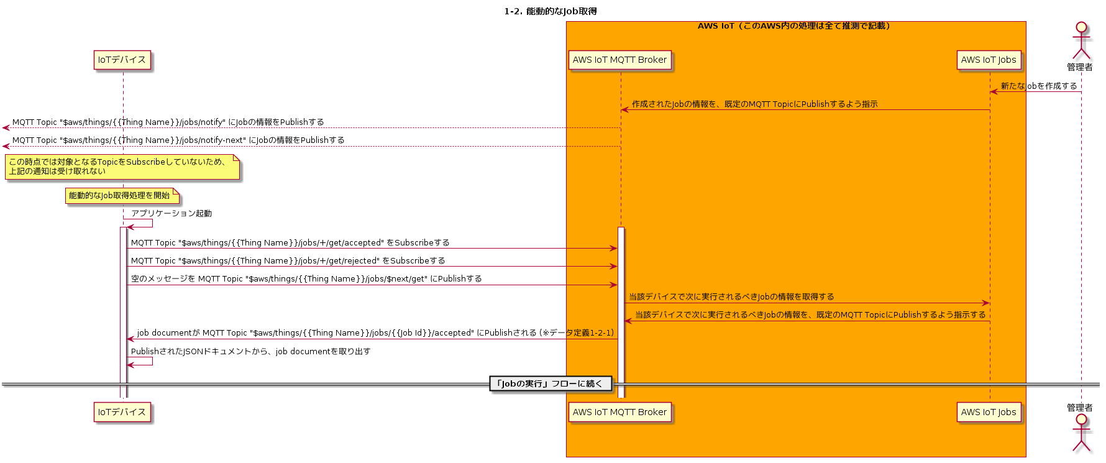The height and width of the screenshot is (463, 1106).
Task: Pick the lower AWS IoT Jobs participant box
Action: pyautogui.click(x=989, y=412)
